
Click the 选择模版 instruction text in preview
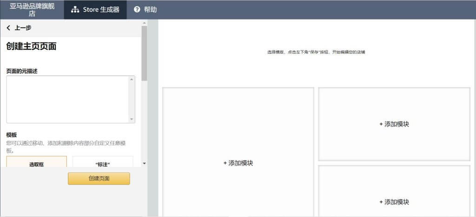click(x=316, y=52)
